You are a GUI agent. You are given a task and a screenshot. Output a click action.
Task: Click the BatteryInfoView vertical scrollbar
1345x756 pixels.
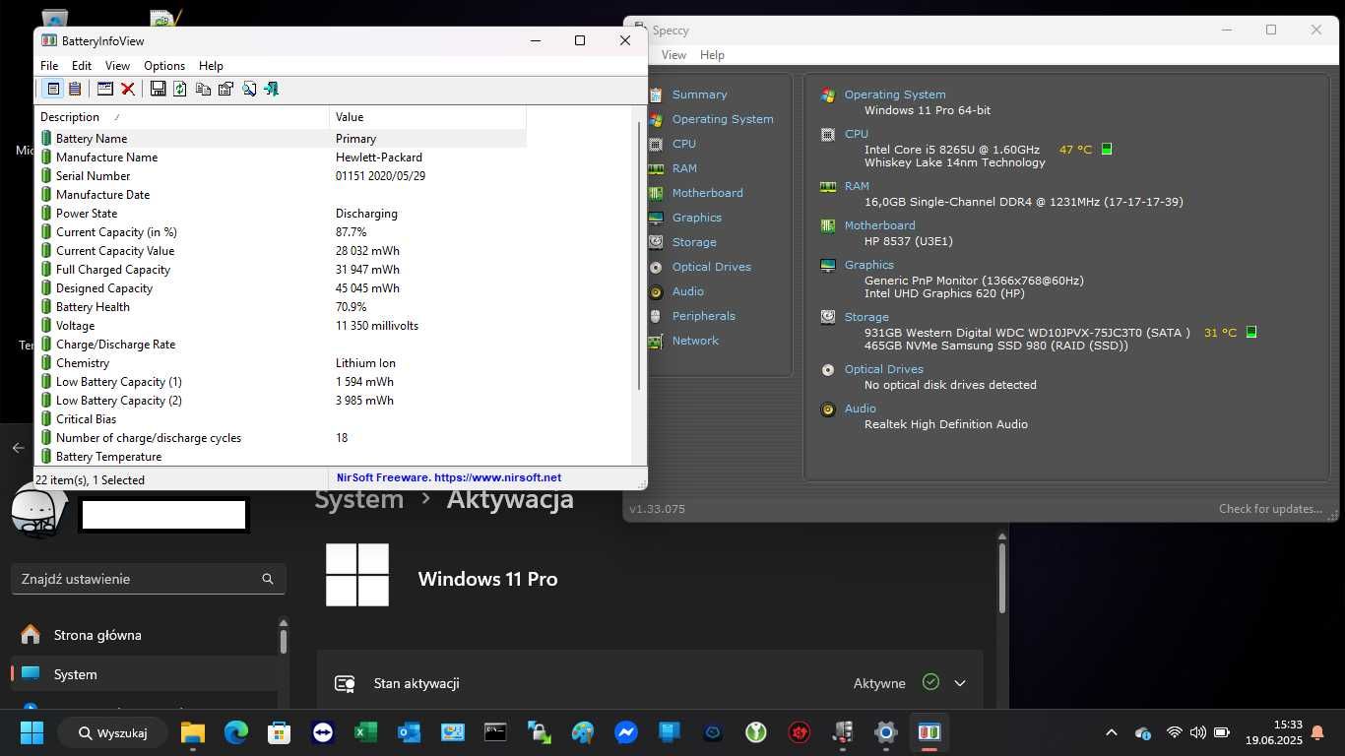click(640, 254)
